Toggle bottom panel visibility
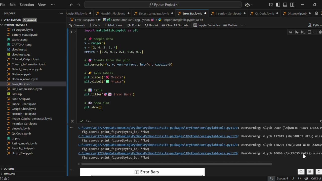 click(x=285, y=5)
